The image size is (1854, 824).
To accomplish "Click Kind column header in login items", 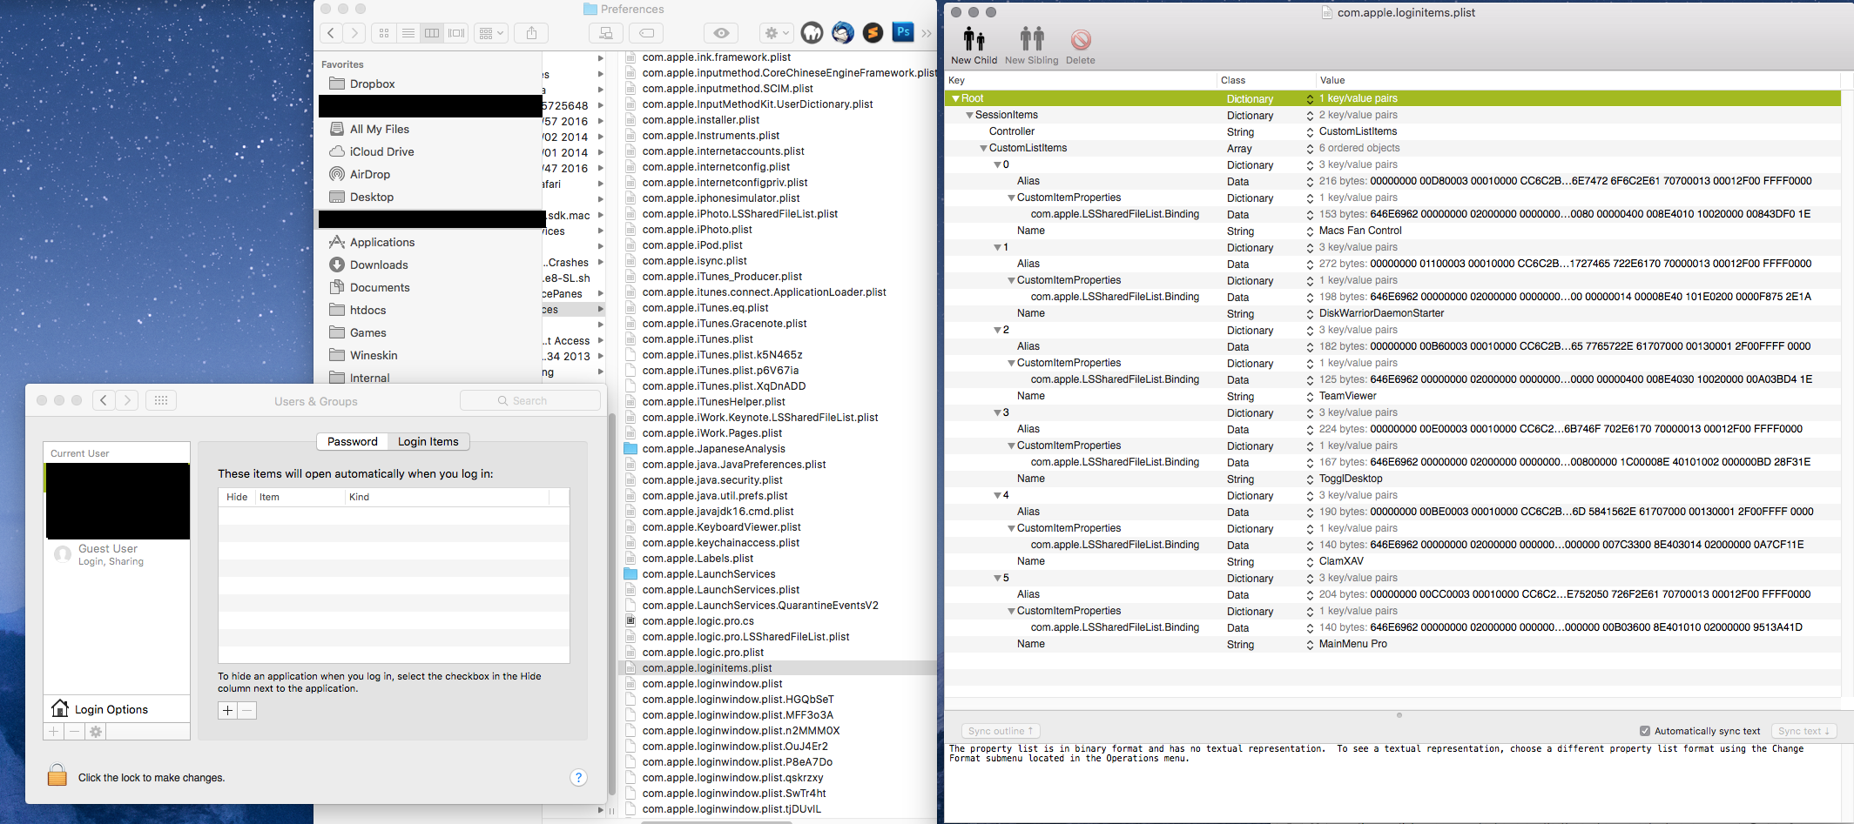I will (x=447, y=497).
